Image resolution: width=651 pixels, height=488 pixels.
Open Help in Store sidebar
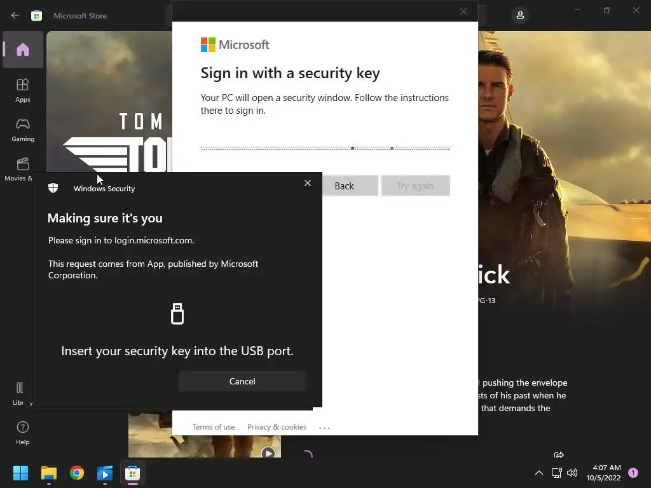pos(23,433)
